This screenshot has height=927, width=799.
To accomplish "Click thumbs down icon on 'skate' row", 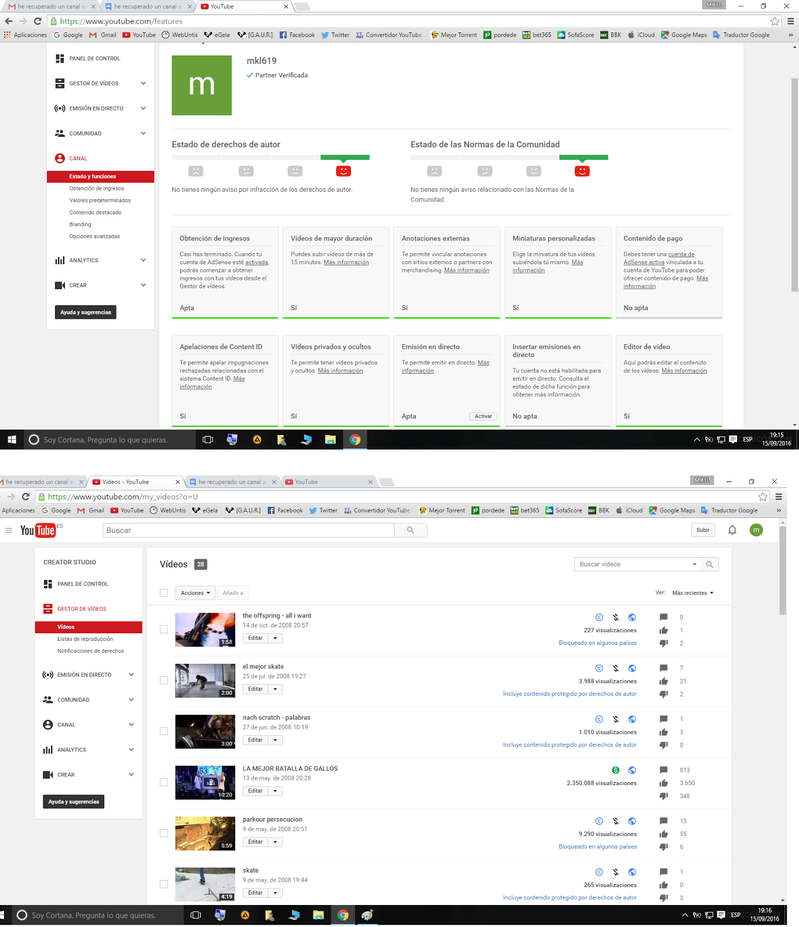I will [663, 897].
